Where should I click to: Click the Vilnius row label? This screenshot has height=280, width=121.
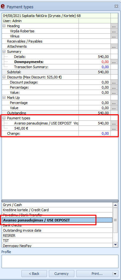tap(15, 36)
